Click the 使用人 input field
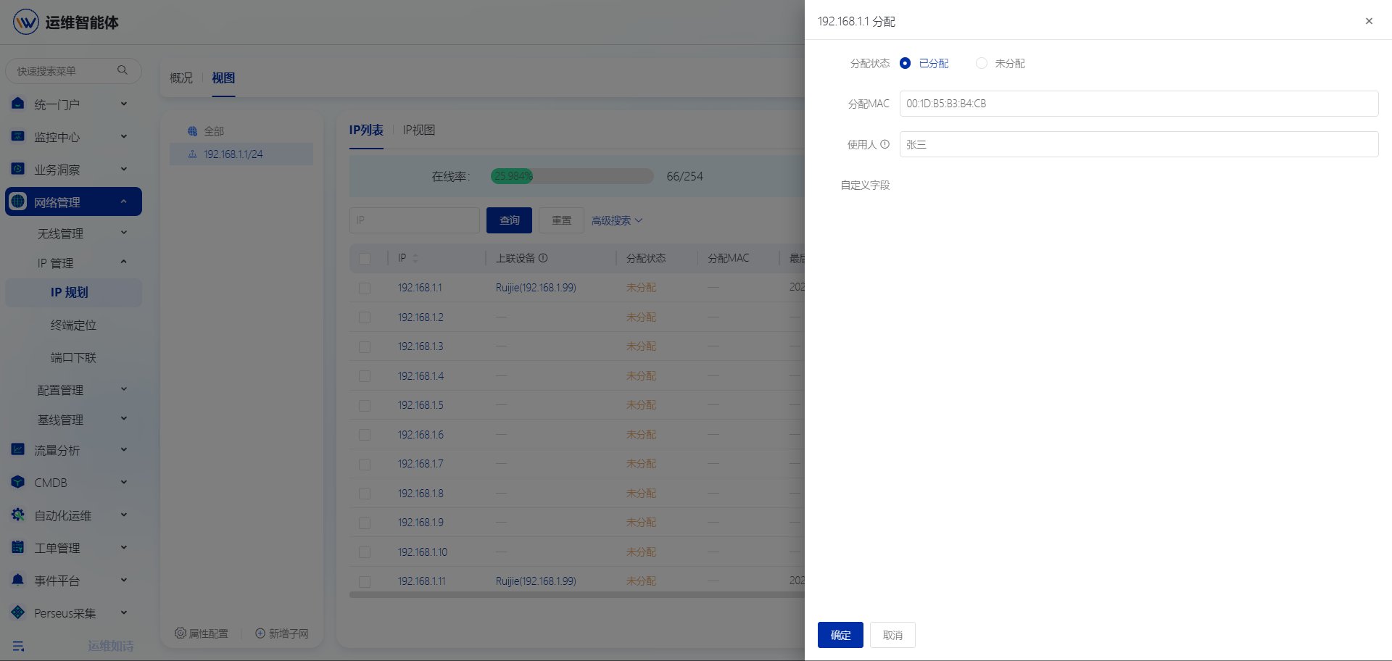This screenshot has width=1392, height=661. pos(1139,144)
